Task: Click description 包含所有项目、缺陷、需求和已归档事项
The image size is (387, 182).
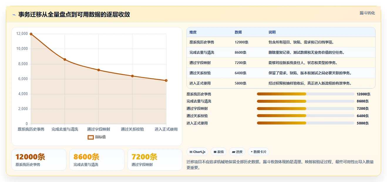Action: pyautogui.click(x=301, y=42)
